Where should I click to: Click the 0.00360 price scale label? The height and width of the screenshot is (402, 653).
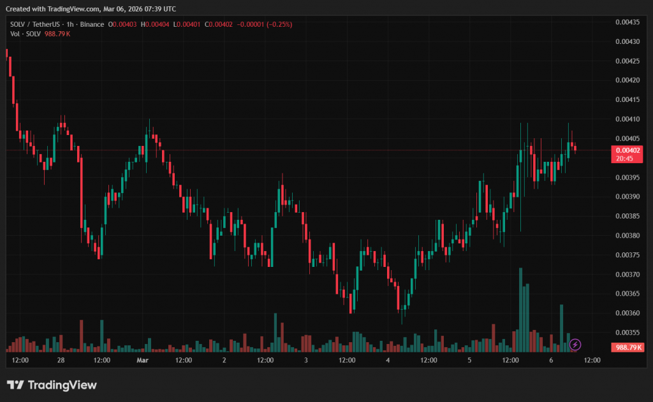(x=627, y=313)
